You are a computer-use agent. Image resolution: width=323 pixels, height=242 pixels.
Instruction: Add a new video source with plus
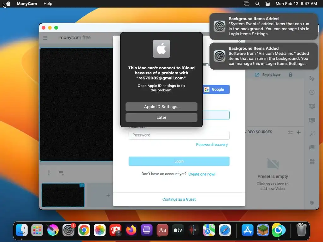tap(299, 132)
